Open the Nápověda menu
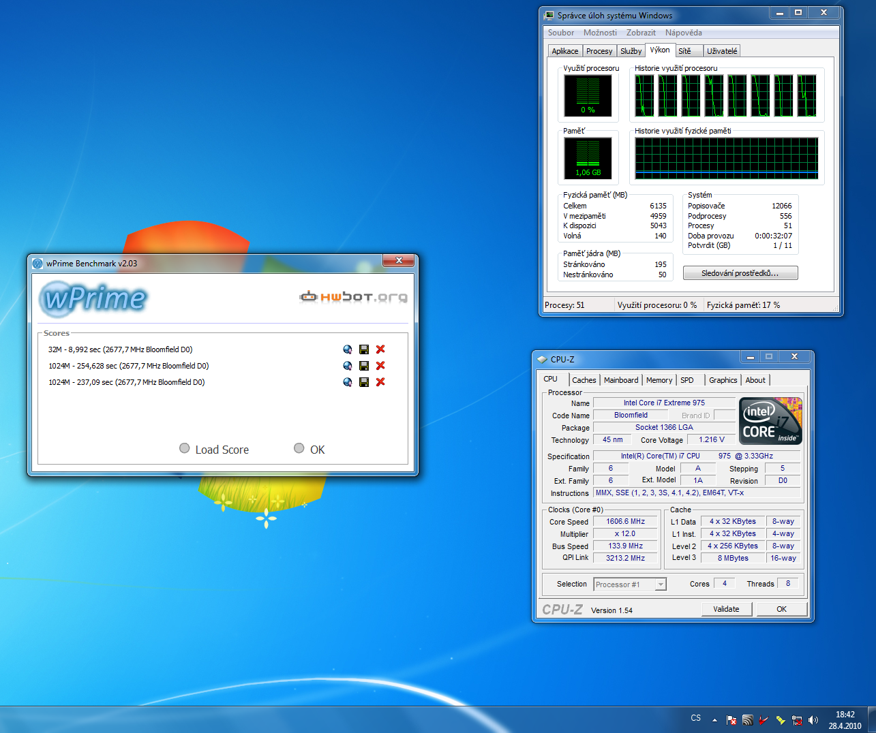 pyautogui.click(x=684, y=33)
